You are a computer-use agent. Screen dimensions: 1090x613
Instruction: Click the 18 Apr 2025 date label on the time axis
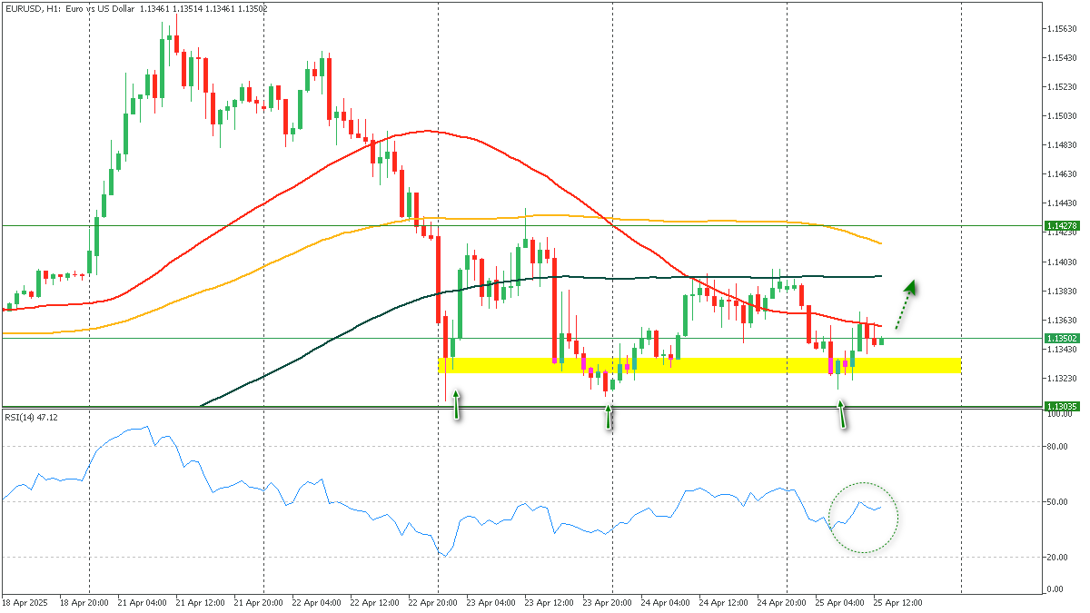[x=25, y=602]
